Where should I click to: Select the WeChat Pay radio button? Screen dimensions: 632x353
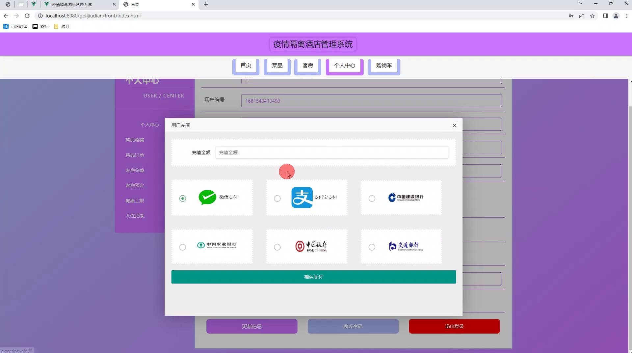[183, 198]
